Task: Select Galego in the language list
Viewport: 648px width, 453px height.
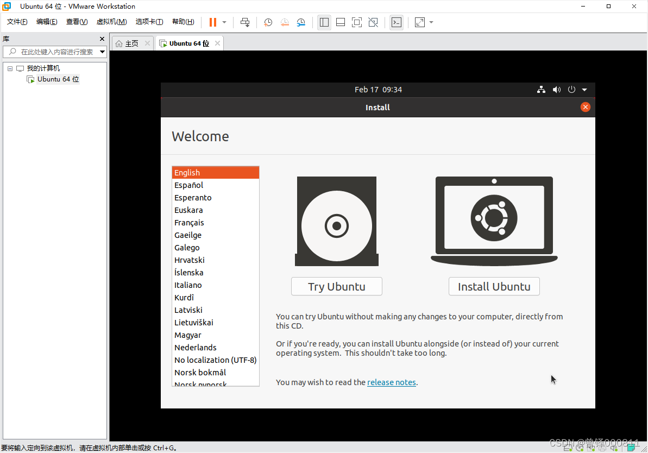Action: point(215,248)
